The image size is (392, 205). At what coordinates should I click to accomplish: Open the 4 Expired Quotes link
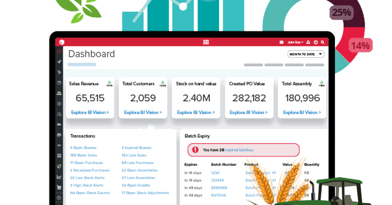137,148
